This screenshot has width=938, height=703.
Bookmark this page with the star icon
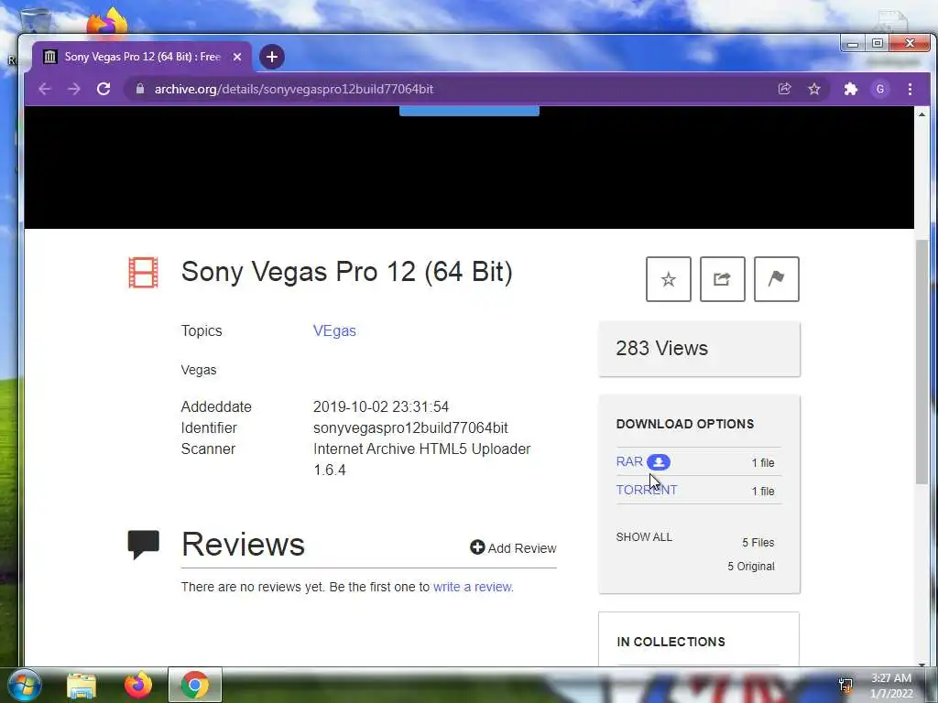[814, 89]
